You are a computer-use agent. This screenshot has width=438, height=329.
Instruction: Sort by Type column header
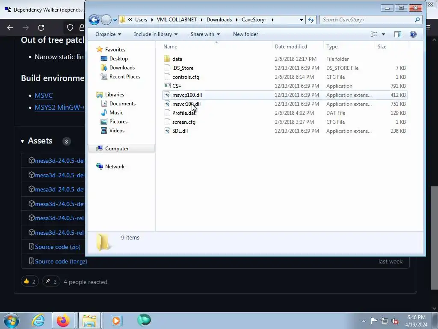click(x=349, y=46)
